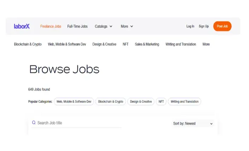Select Design & Creative in category bar
Viewport: 249px width, 151px height.
(x=104, y=44)
